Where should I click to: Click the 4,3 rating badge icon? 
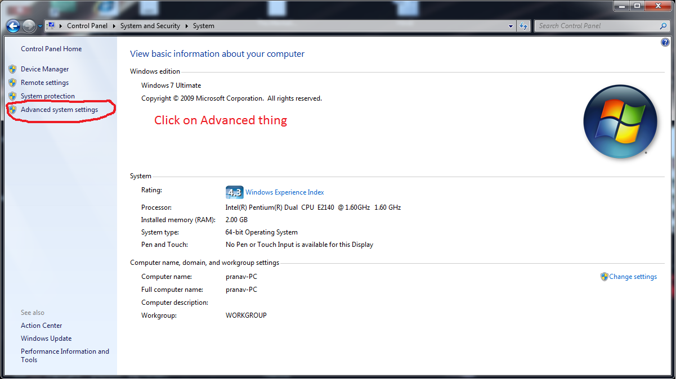(x=234, y=192)
